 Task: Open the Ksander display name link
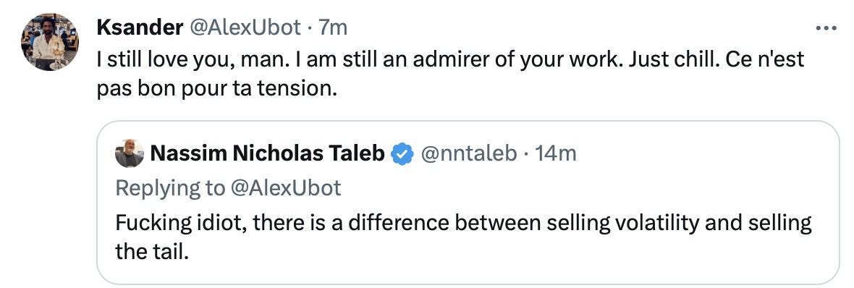pos(140,27)
